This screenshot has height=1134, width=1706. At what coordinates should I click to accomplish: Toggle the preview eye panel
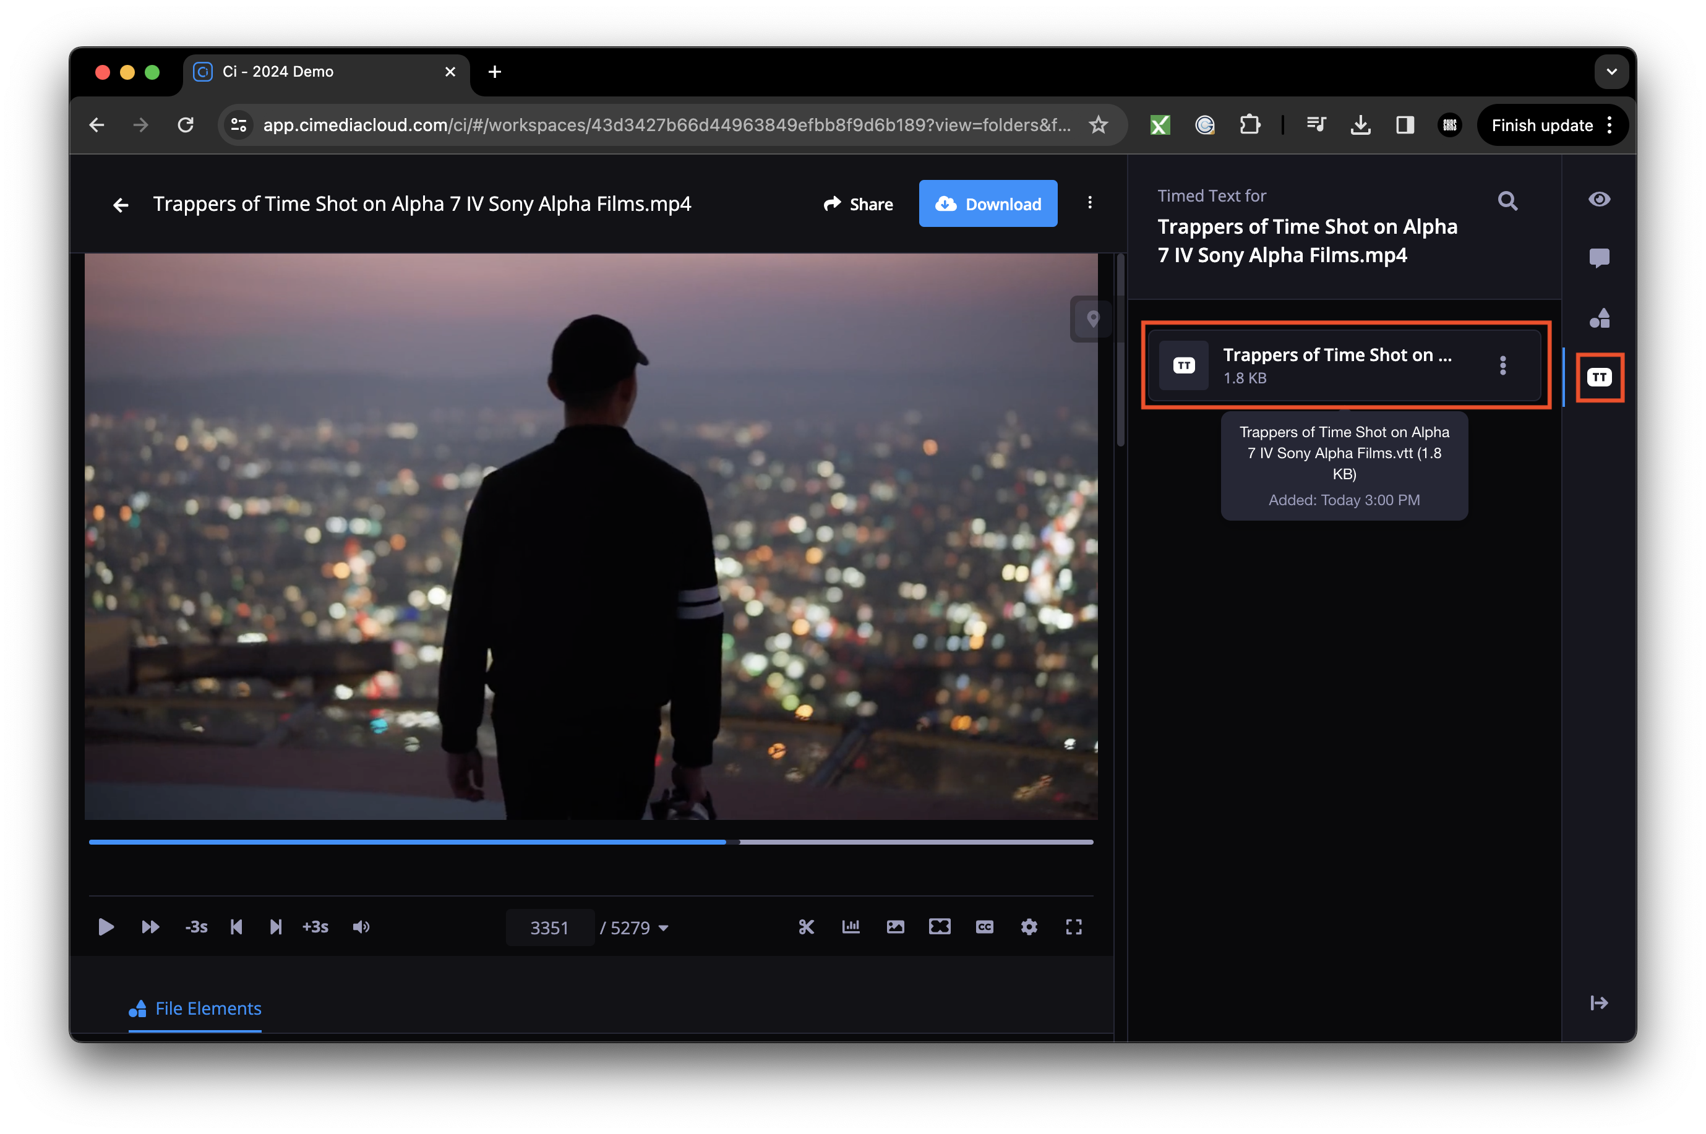tap(1599, 199)
